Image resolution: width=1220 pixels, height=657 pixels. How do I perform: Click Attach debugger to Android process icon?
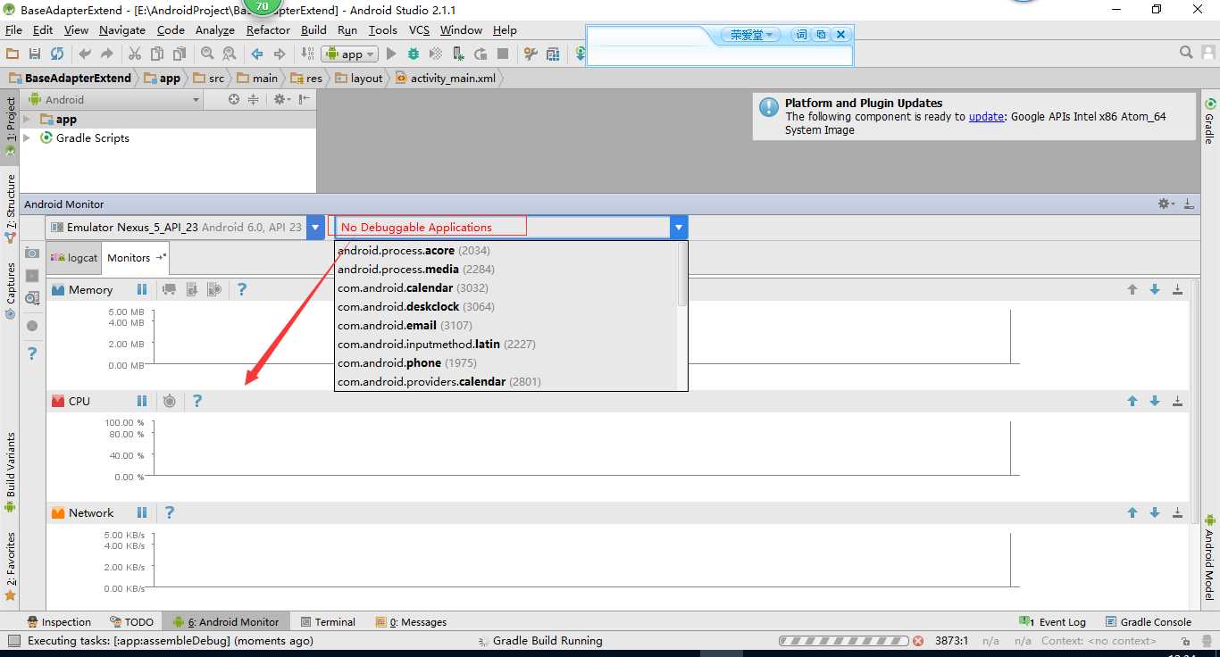coord(458,54)
